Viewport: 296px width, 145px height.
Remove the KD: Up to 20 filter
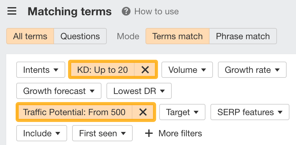coord(145,70)
